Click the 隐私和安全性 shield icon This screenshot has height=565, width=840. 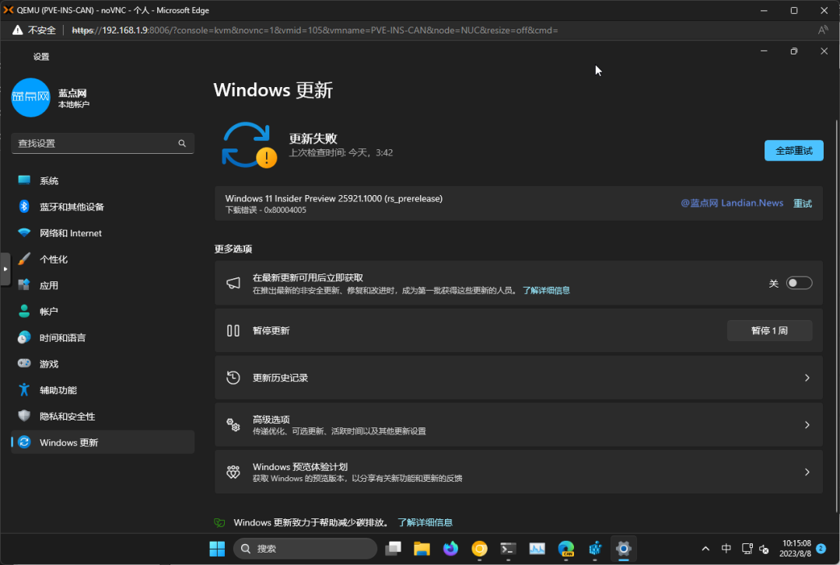pyautogui.click(x=24, y=416)
